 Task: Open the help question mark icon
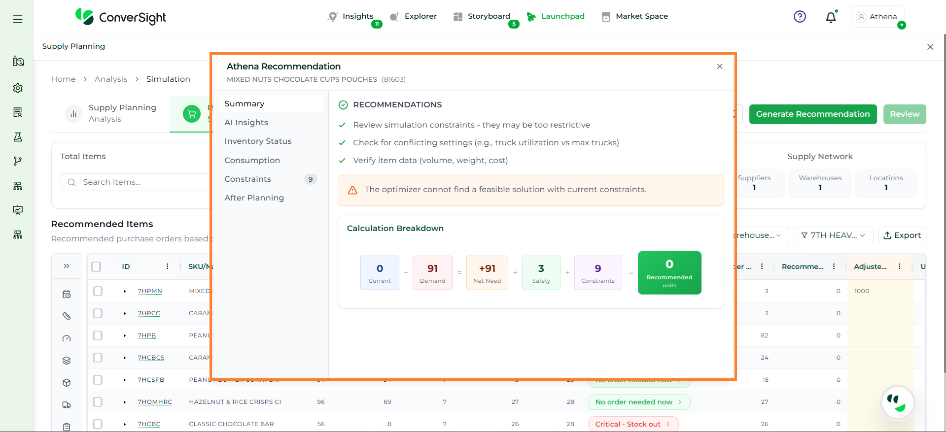coord(800,17)
